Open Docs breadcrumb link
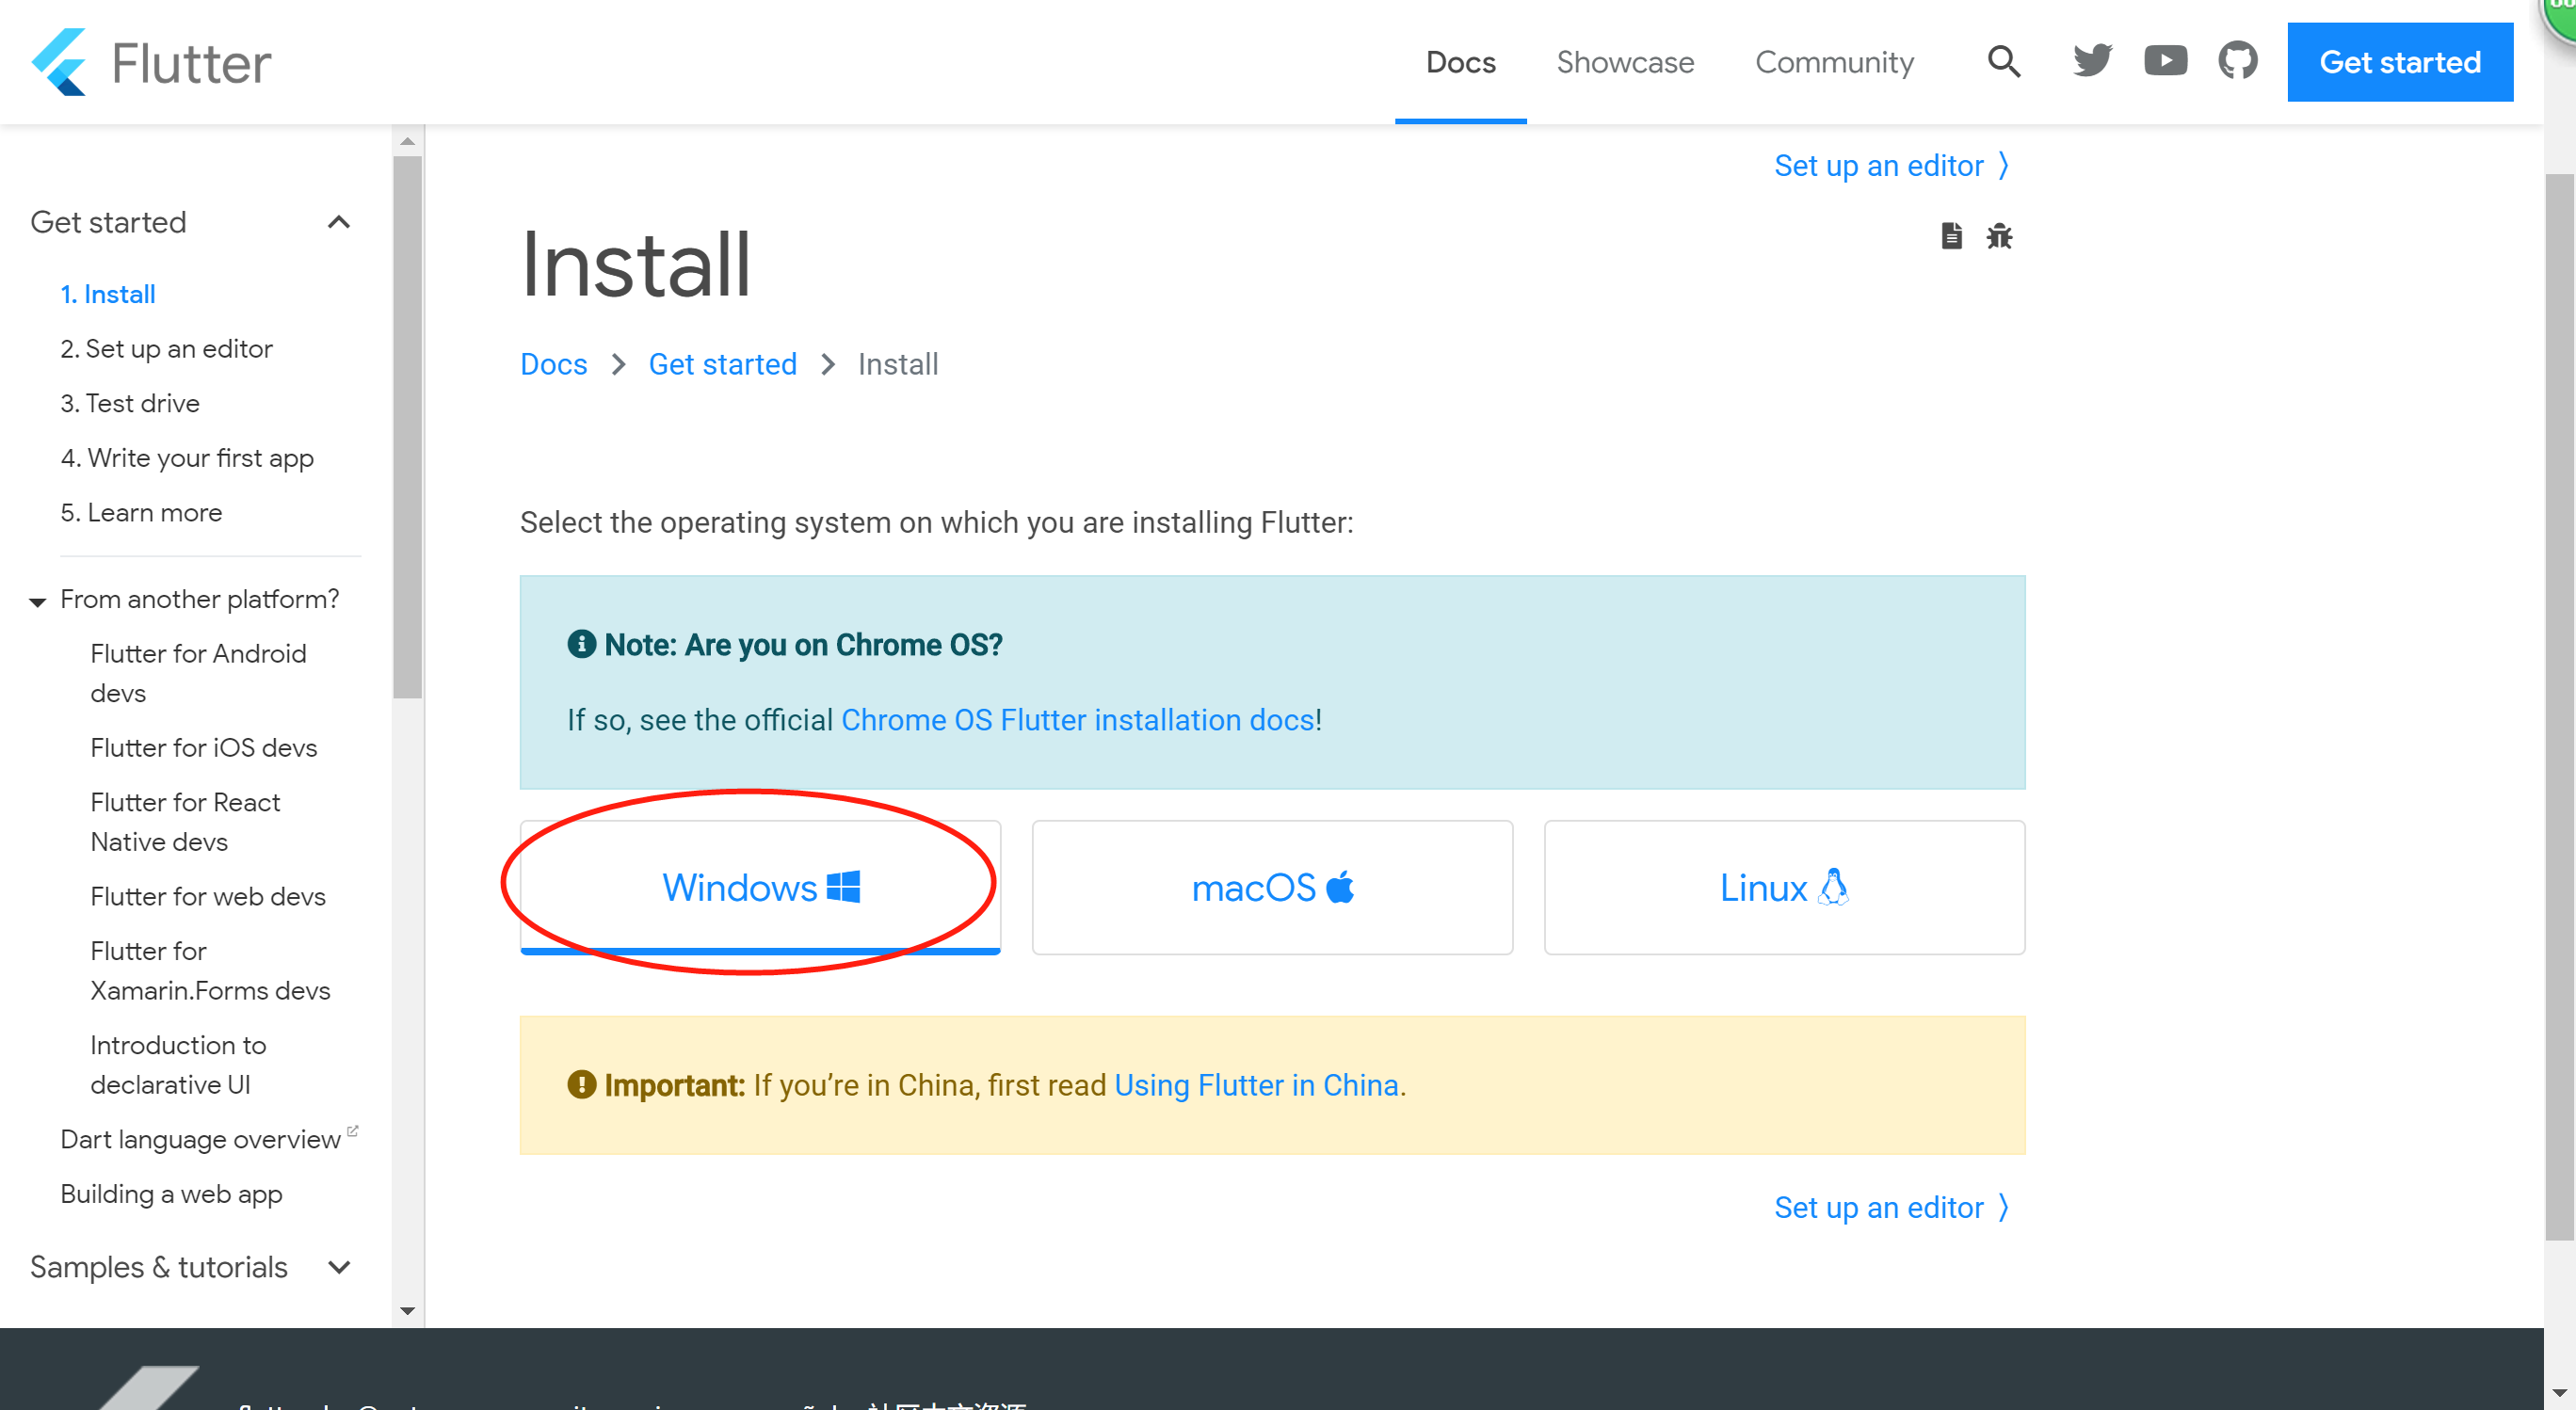Screen dimensions: 2576x1410 (553, 364)
